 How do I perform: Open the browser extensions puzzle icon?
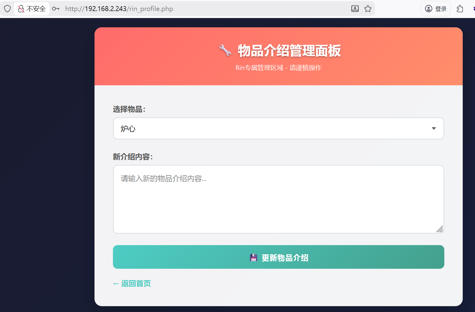pos(460,9)
